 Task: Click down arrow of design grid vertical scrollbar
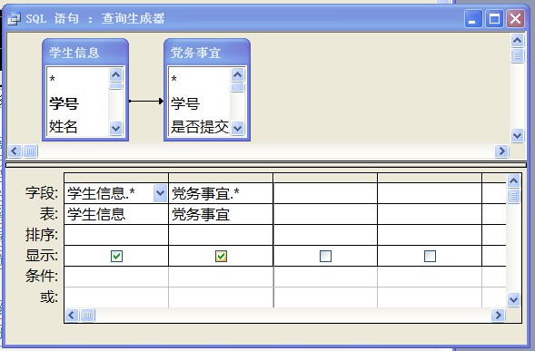pos(514,300)
